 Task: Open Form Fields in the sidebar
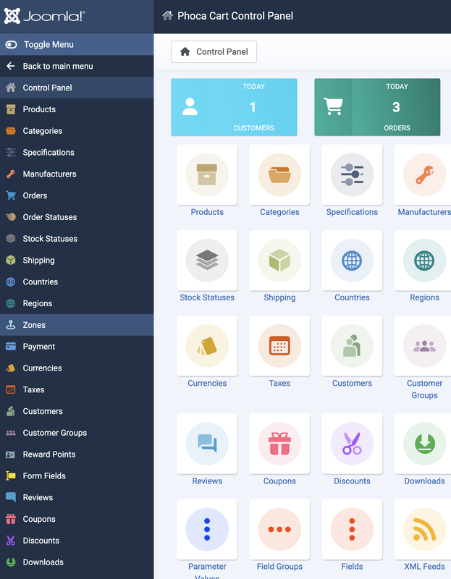click(x=77, y=476)
